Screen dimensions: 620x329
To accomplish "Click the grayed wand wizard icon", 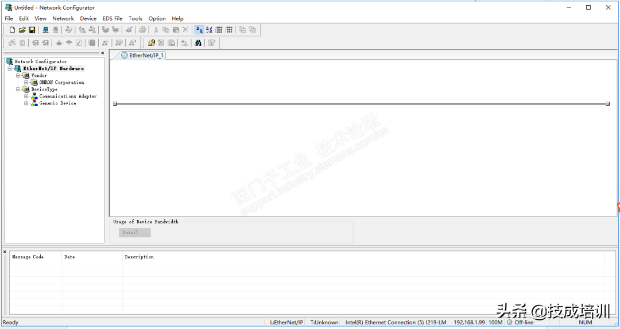I will click(x=12, y=43).
